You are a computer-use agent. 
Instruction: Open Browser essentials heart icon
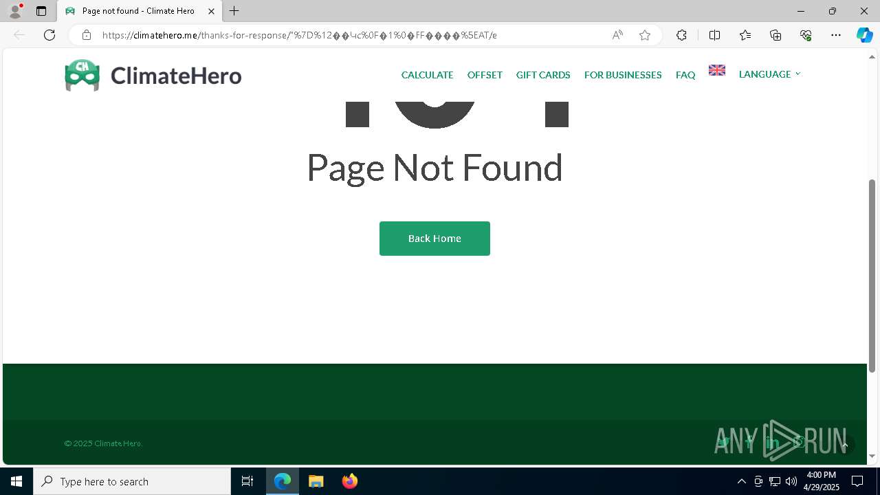[806, 35]
